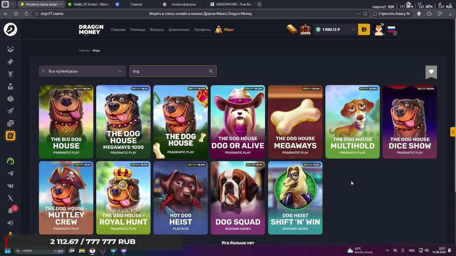
Task: Open the live dealer icon in sidebar
Action: (10, 86)
